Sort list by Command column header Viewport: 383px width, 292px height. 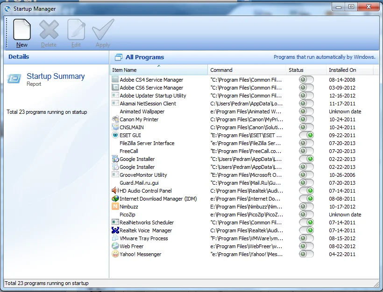(247, 70)
